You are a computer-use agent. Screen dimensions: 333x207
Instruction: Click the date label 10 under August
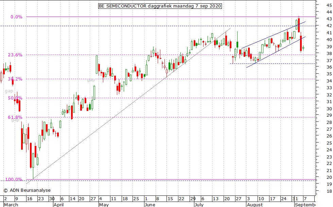pos(261,199)
